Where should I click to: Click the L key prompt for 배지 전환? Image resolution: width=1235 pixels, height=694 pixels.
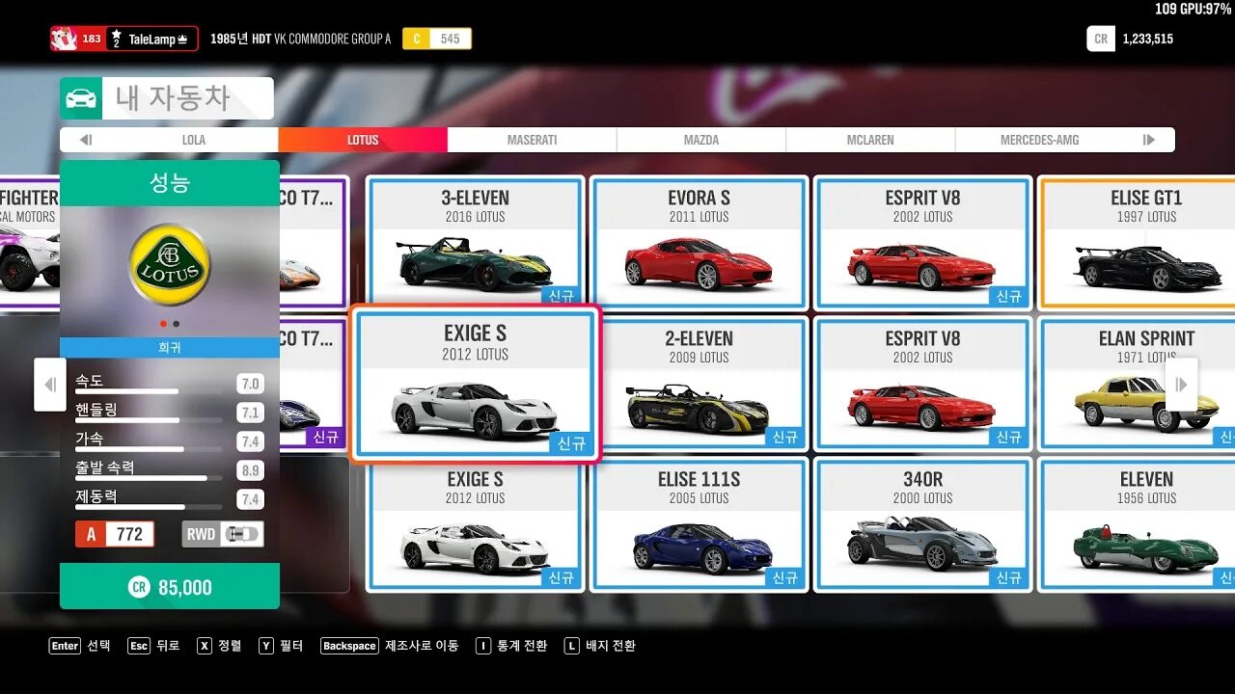[x=572, y=646]
